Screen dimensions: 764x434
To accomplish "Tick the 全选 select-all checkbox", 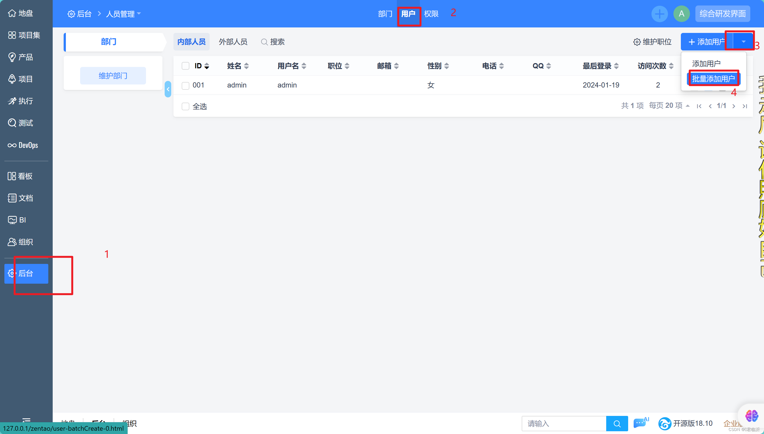I will [186, 106].
